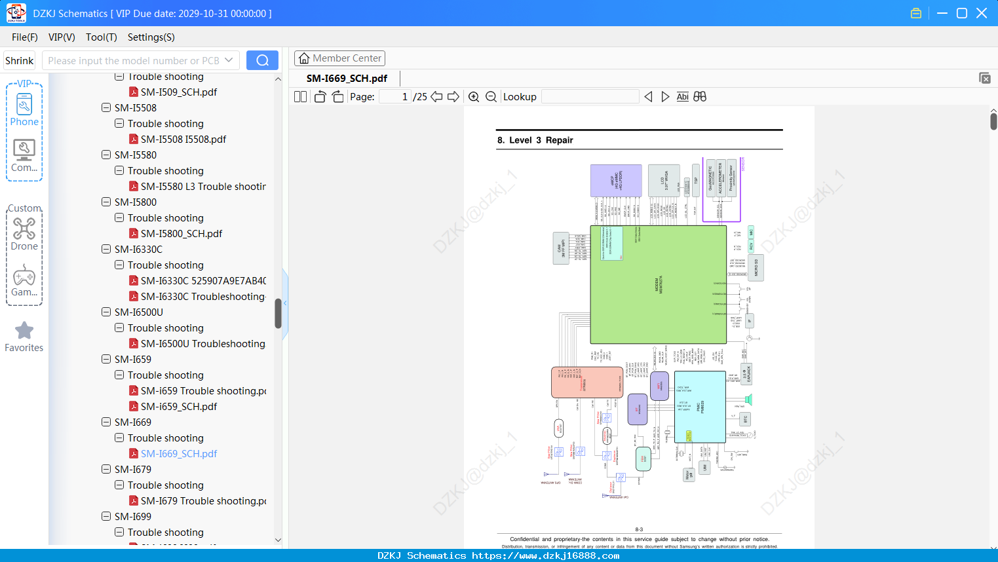Click the PDF icon for SM-i659_SCH.pdf
The image size is (998, 562).
(134, 407)
